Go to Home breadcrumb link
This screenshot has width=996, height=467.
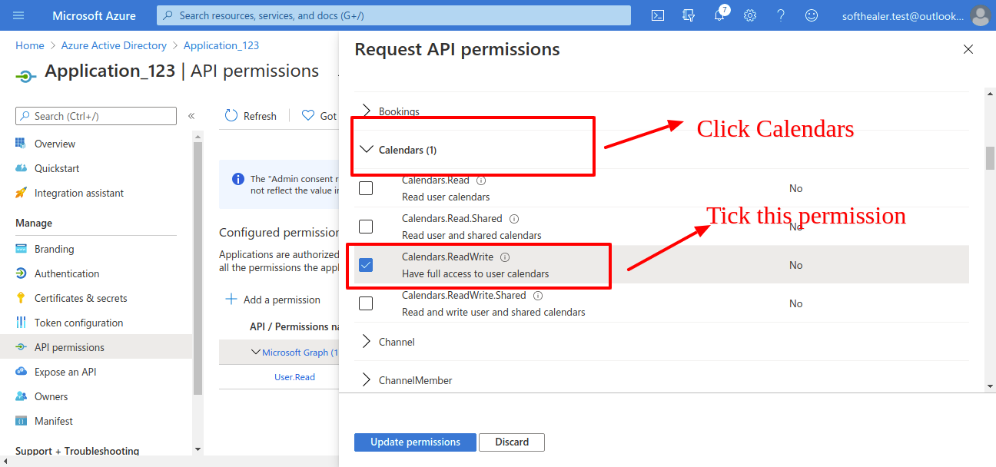coord(30,45)
